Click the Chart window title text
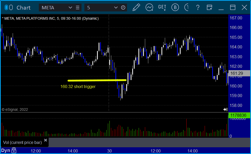 (24, 8)
